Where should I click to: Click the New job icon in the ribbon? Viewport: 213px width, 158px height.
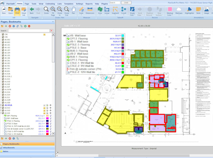[4, 9]
